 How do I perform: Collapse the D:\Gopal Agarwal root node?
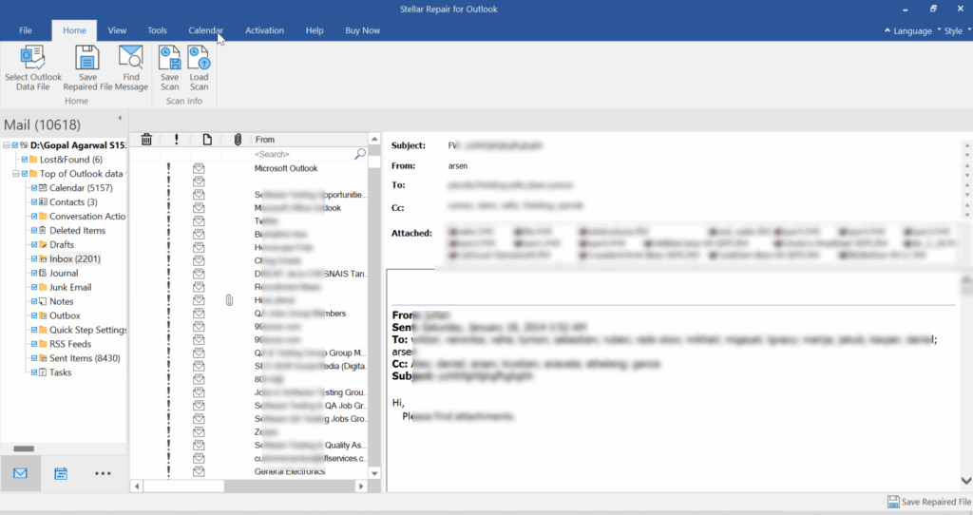(6, 145)
